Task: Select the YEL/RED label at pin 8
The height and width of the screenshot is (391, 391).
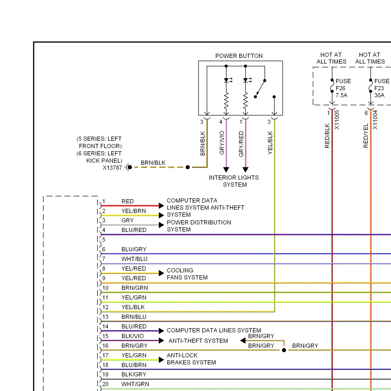Action: pos(133,268)
